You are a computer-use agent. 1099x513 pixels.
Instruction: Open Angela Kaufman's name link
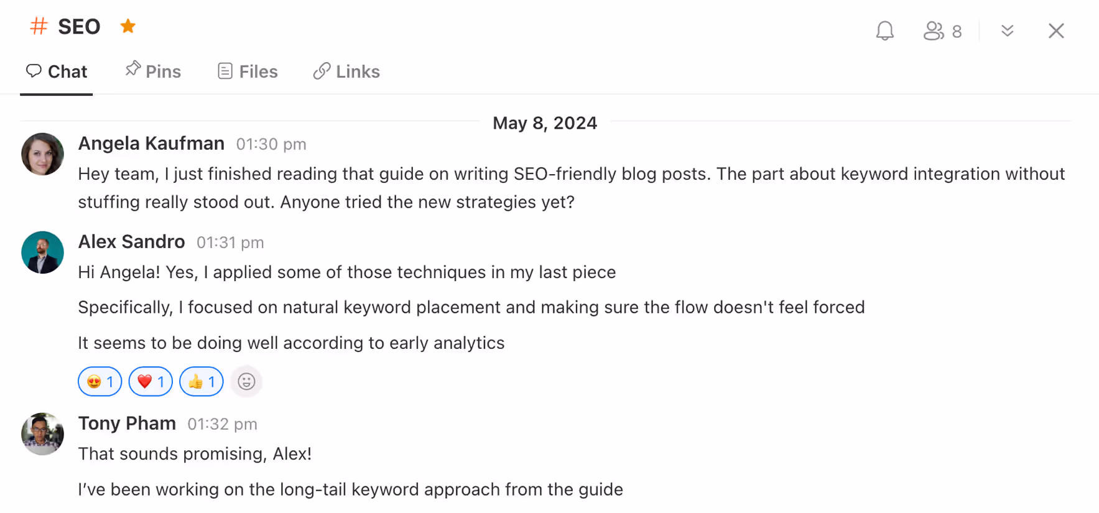151,144
